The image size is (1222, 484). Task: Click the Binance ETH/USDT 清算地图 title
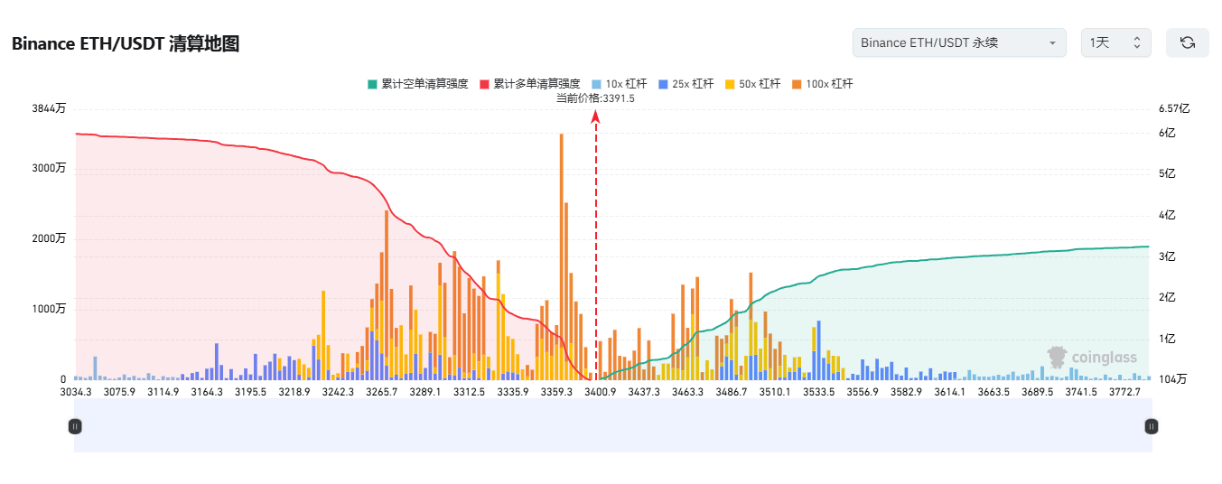pos(126,43)
